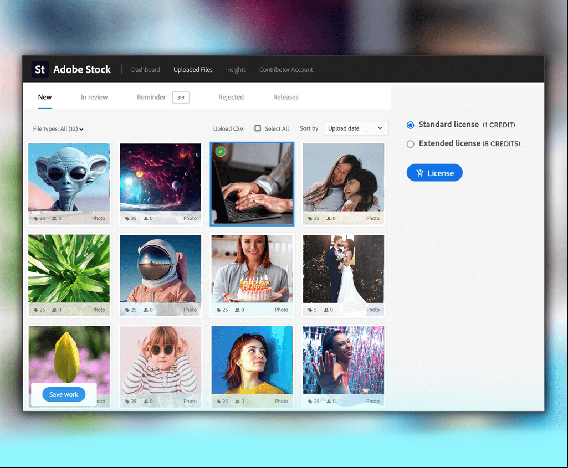
Task: Click the laptop typing hands thumbnail
Action: coord(252,184)
